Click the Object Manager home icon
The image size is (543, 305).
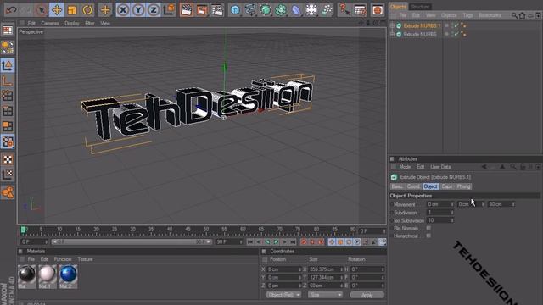[523, 15]
